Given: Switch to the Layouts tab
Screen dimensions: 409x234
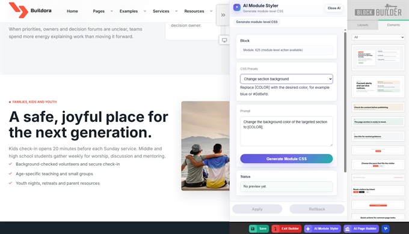Looking at the screenshot, I should (x=363, y=25).
